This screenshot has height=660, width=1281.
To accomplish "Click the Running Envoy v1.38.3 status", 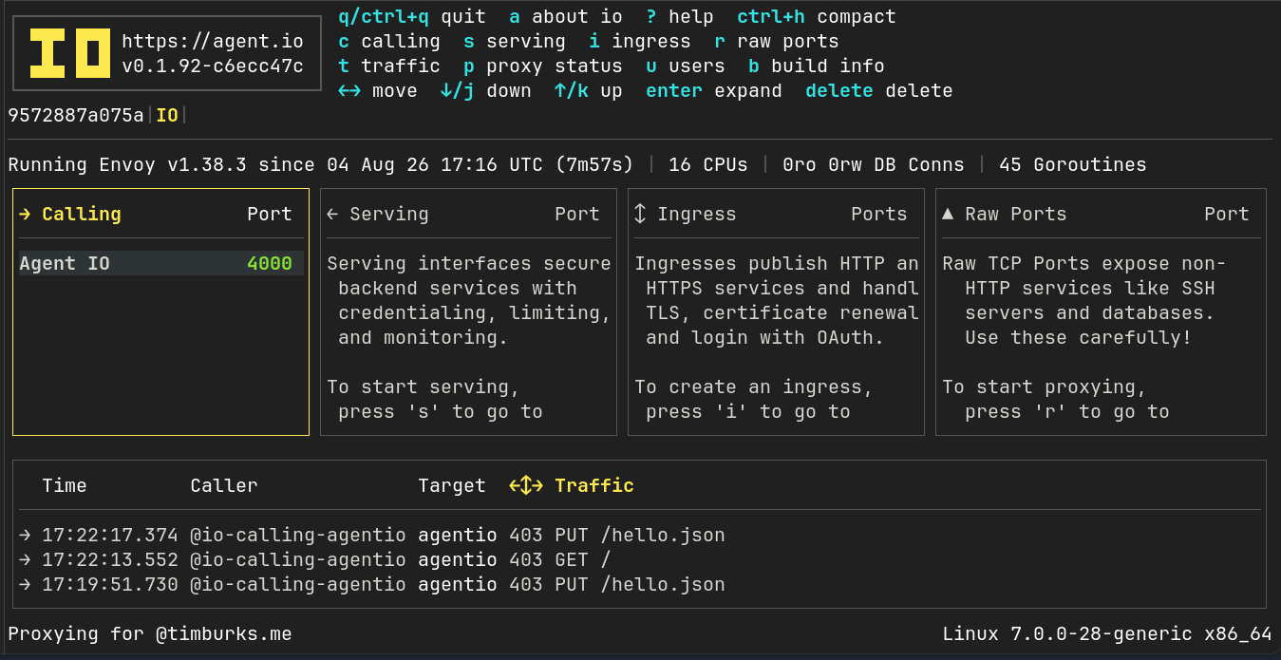I will pyautogui.click(x=321, y=165).
